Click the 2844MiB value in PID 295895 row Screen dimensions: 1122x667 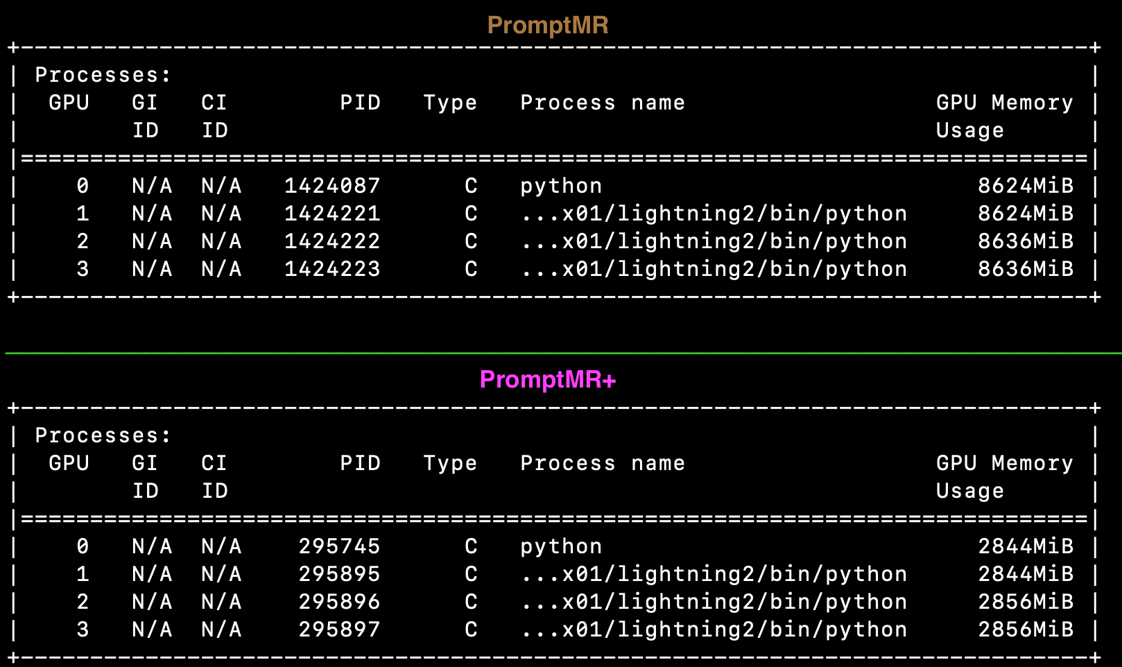tap(1026, 574)
